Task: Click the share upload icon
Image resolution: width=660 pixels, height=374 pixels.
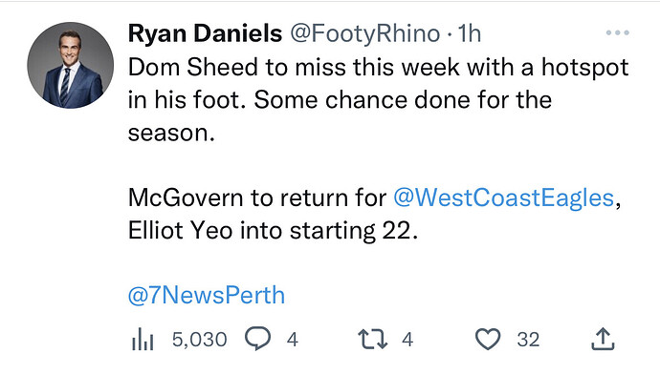Action: pyautogui.click(x=603, y=339)
